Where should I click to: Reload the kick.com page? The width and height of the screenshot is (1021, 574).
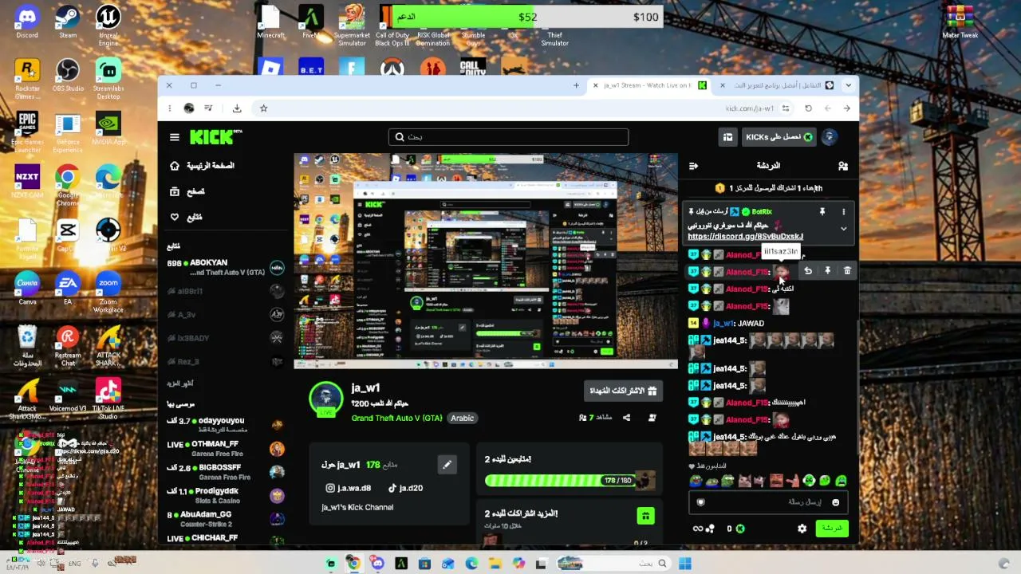[808, 108]
